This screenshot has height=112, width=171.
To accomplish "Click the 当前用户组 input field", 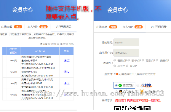I will pos(126,53).
